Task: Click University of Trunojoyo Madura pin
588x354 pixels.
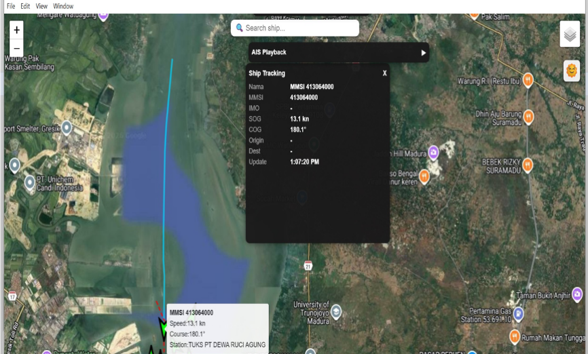Action: (336, 312)
